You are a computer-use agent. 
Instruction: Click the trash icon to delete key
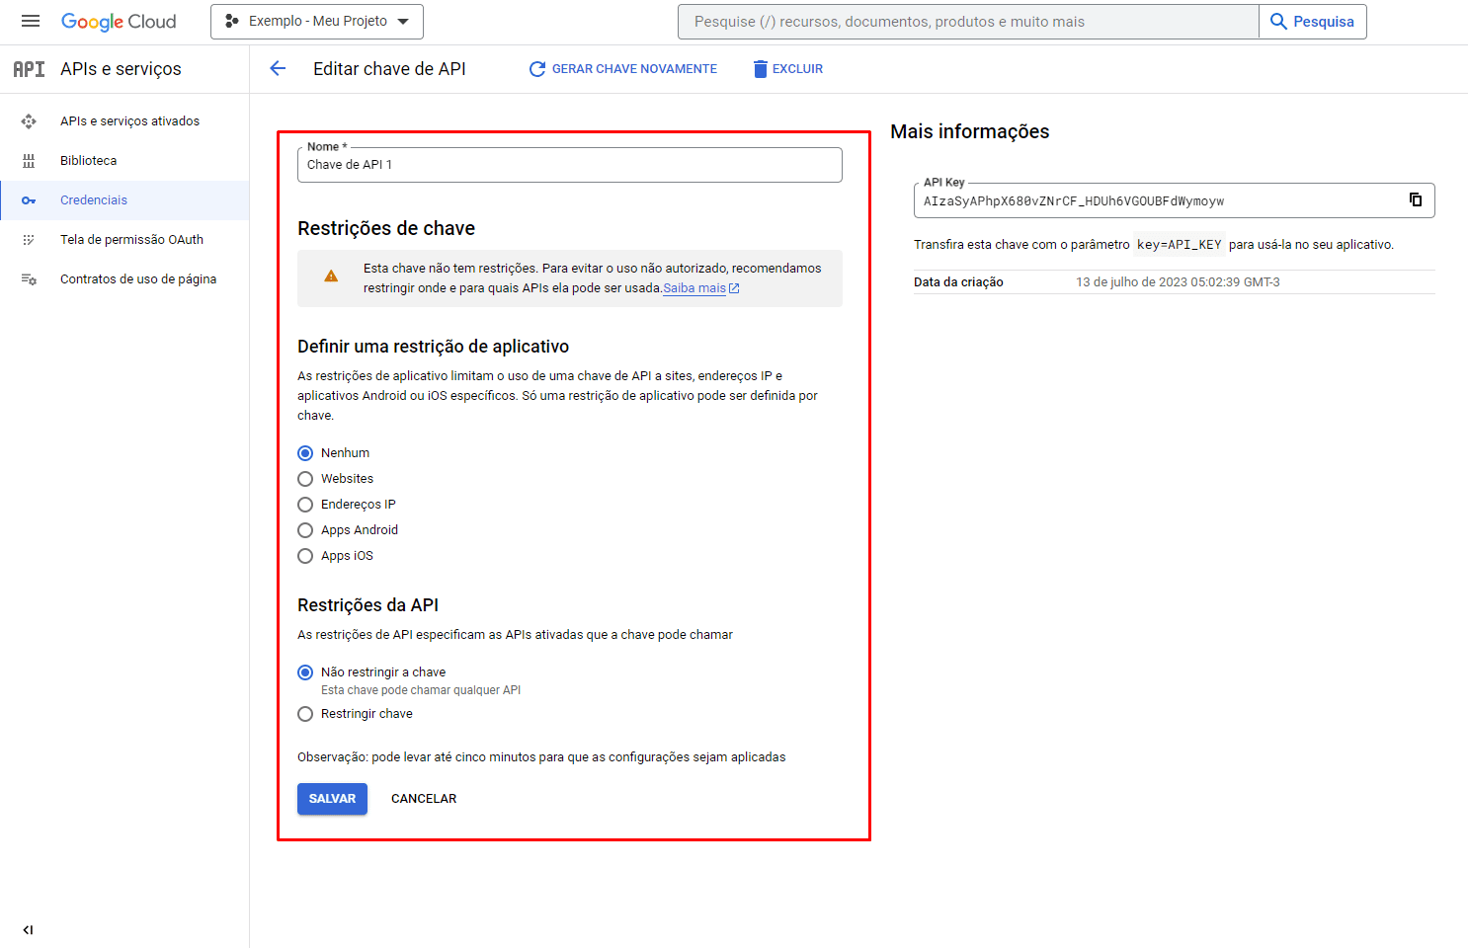point(760,69)
